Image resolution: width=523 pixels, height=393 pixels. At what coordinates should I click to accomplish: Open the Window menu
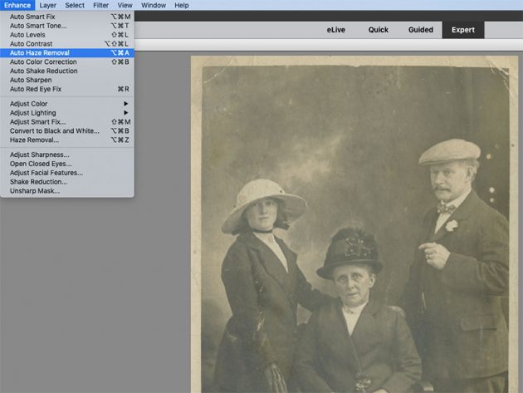tap(154, 5)
